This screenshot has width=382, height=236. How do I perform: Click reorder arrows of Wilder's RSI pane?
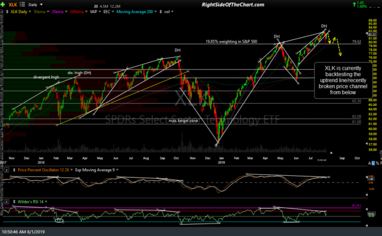click(14, 201)
